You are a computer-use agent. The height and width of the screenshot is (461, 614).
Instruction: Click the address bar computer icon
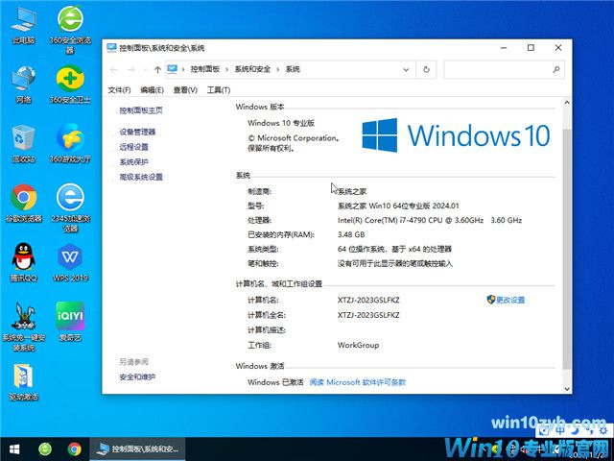pyautogui.click(x=173, y=69)
